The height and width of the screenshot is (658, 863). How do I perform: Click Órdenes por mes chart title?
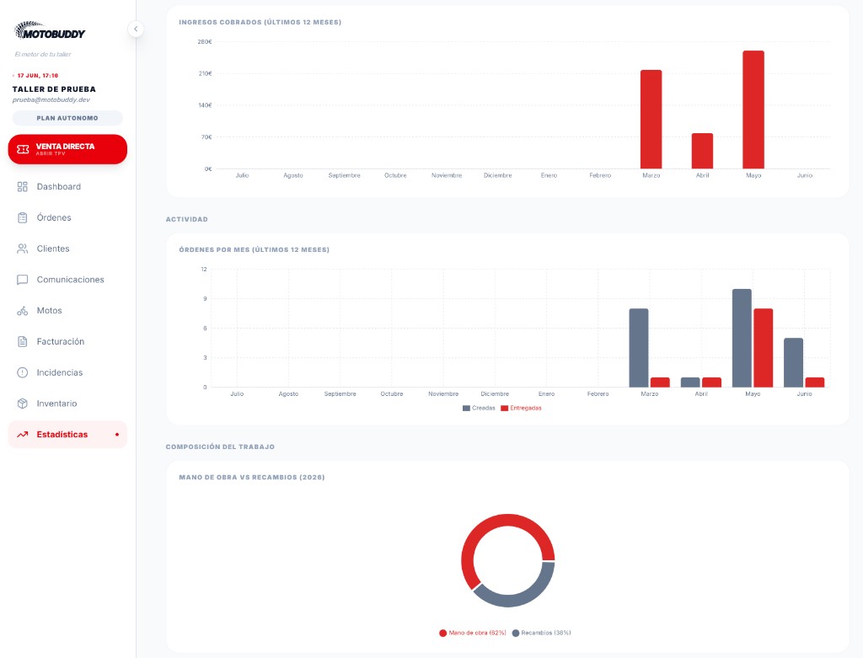pyautogui.click(x=254, y=249)
